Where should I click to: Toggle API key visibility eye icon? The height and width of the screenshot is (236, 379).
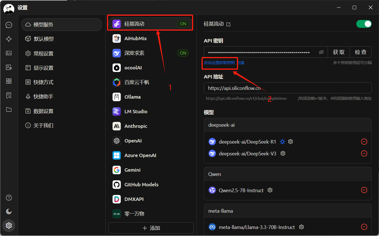click(x=321, y=52)
